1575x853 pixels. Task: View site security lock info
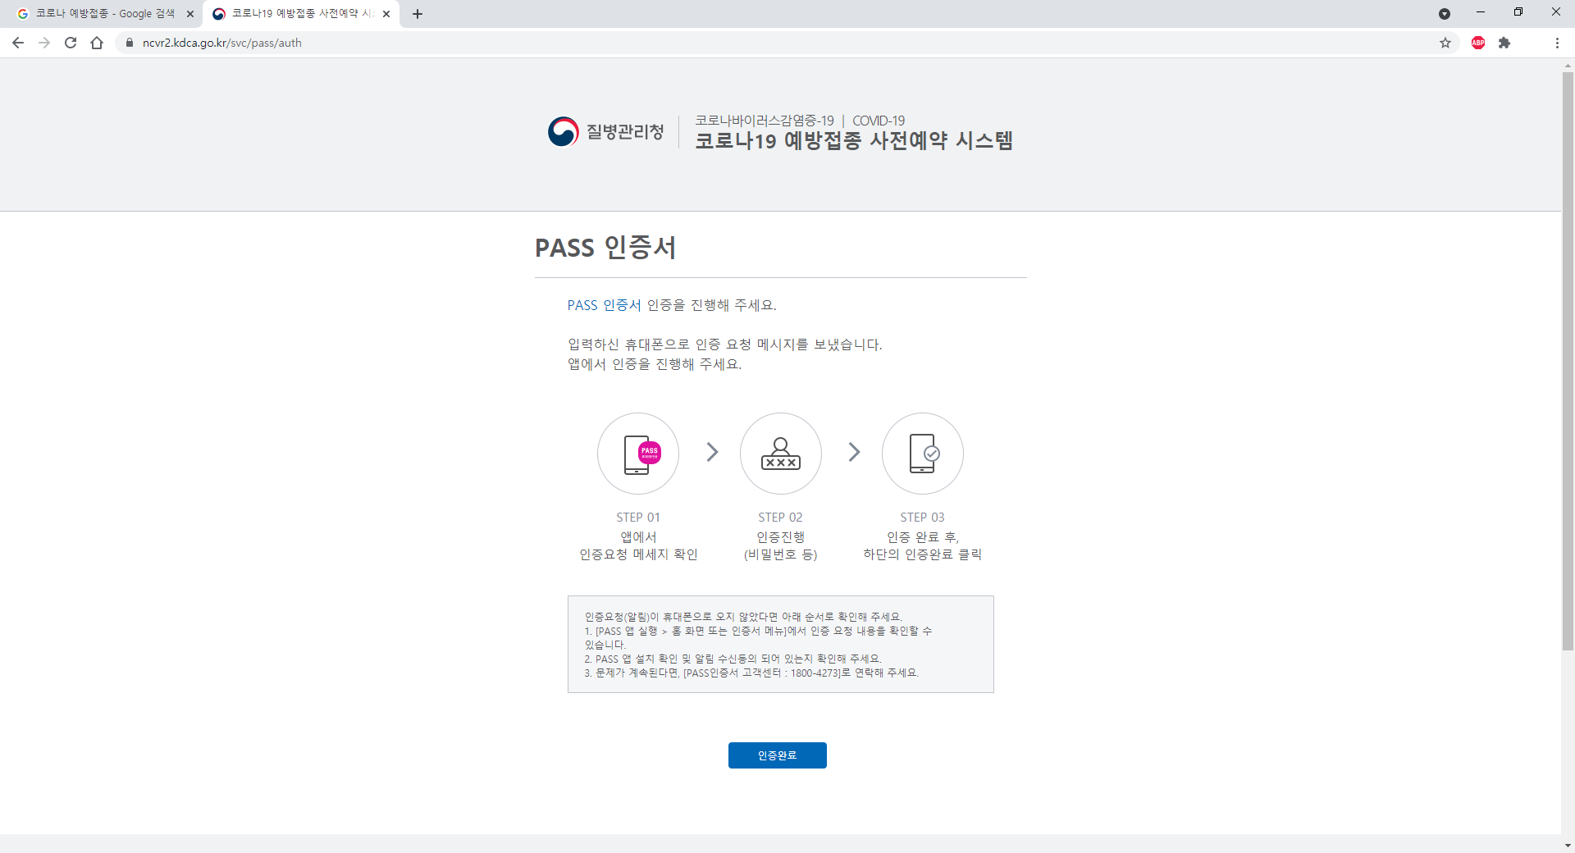coord(129,43)
